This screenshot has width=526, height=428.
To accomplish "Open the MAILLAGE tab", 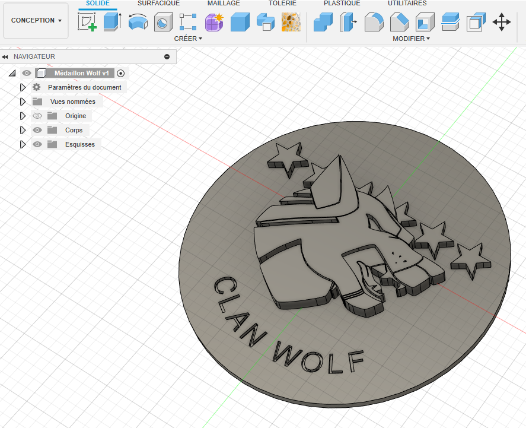I will pyautogui.click(x=224, y=4).
